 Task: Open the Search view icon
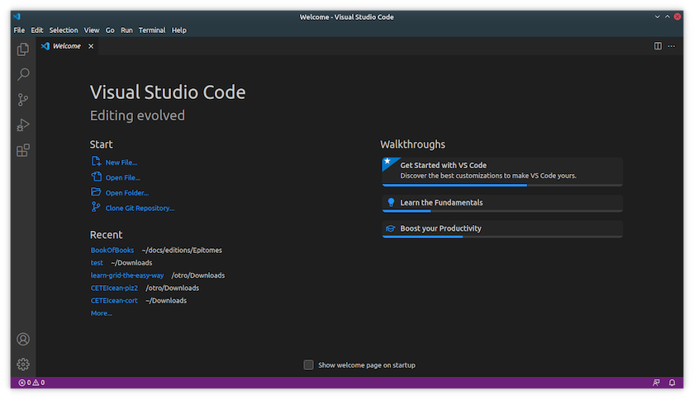click(23, 75)
